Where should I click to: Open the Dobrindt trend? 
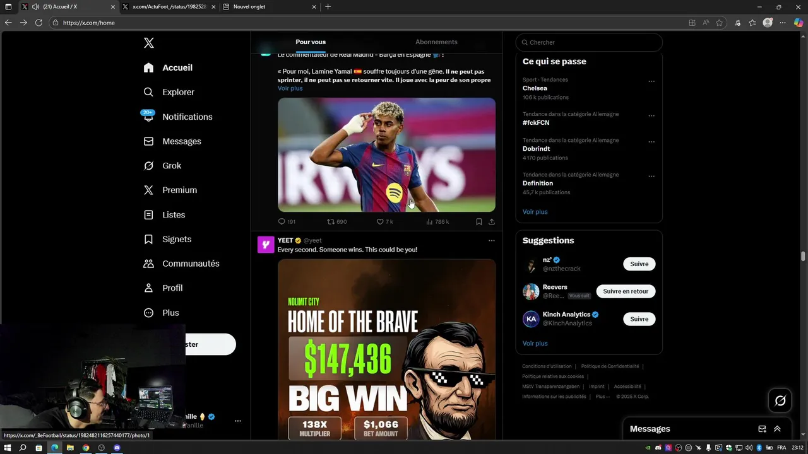(538, 149)
